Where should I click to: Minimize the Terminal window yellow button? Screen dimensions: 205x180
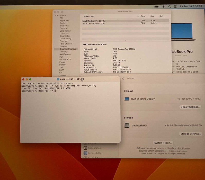(27, 79)
